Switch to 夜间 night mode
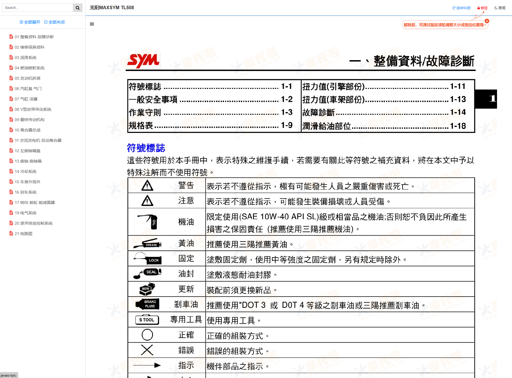 pyautogui.click(x=500, y=8)
